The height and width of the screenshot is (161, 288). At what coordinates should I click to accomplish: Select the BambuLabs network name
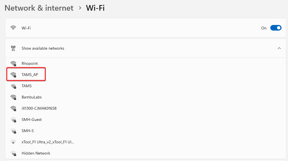pyautogui.click(x=31, y=97)
